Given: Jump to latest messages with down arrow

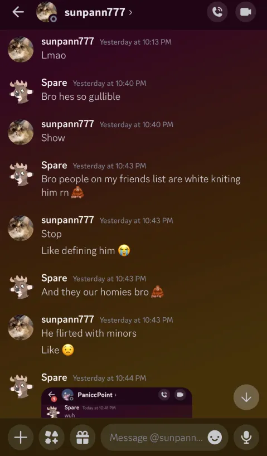Looking at the screenshot, I should tap(246, 397).
